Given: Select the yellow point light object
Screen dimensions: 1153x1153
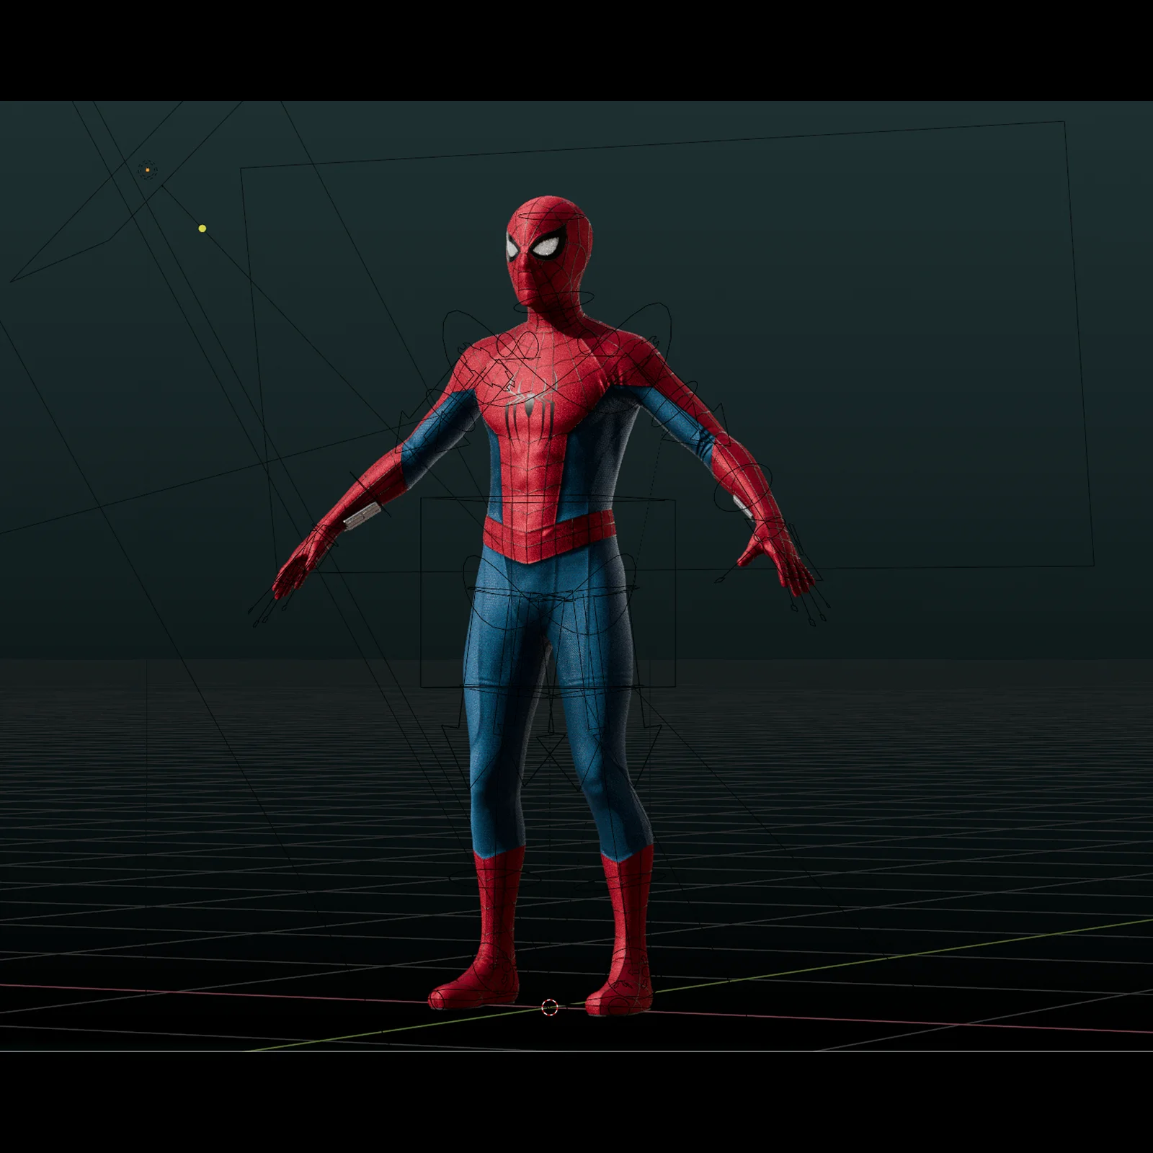Looking at the screenshot, I should [202, 228].
